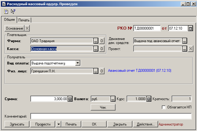Viewport: 197px width, 131px height.
Task: Open the Фирма selection ellipsis button
Action: coord(96,41)
